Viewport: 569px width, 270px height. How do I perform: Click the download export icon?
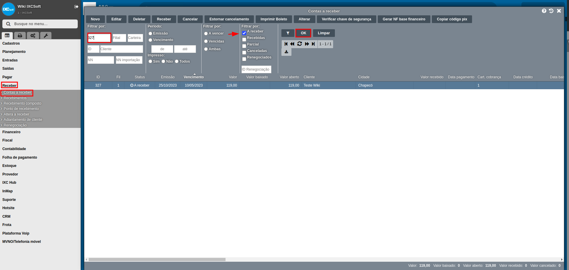click(286, 52)
